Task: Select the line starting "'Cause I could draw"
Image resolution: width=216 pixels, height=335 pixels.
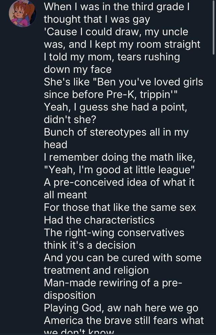Action: pyautogui.click(x=116, y=32)
